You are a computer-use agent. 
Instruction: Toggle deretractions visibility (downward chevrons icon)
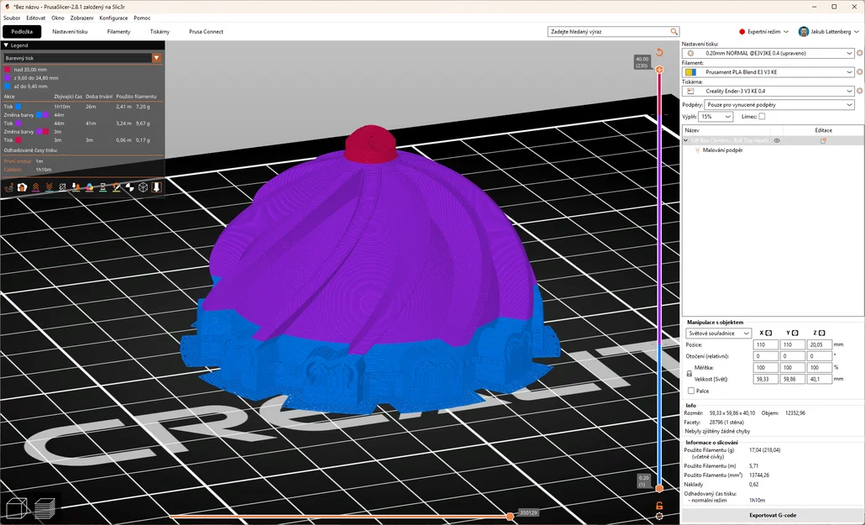pyautogui.click(x=49, y=187)
